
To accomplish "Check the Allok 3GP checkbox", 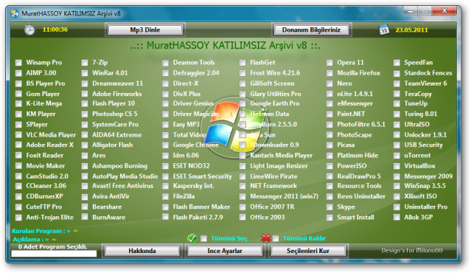I will coord(397,217).
